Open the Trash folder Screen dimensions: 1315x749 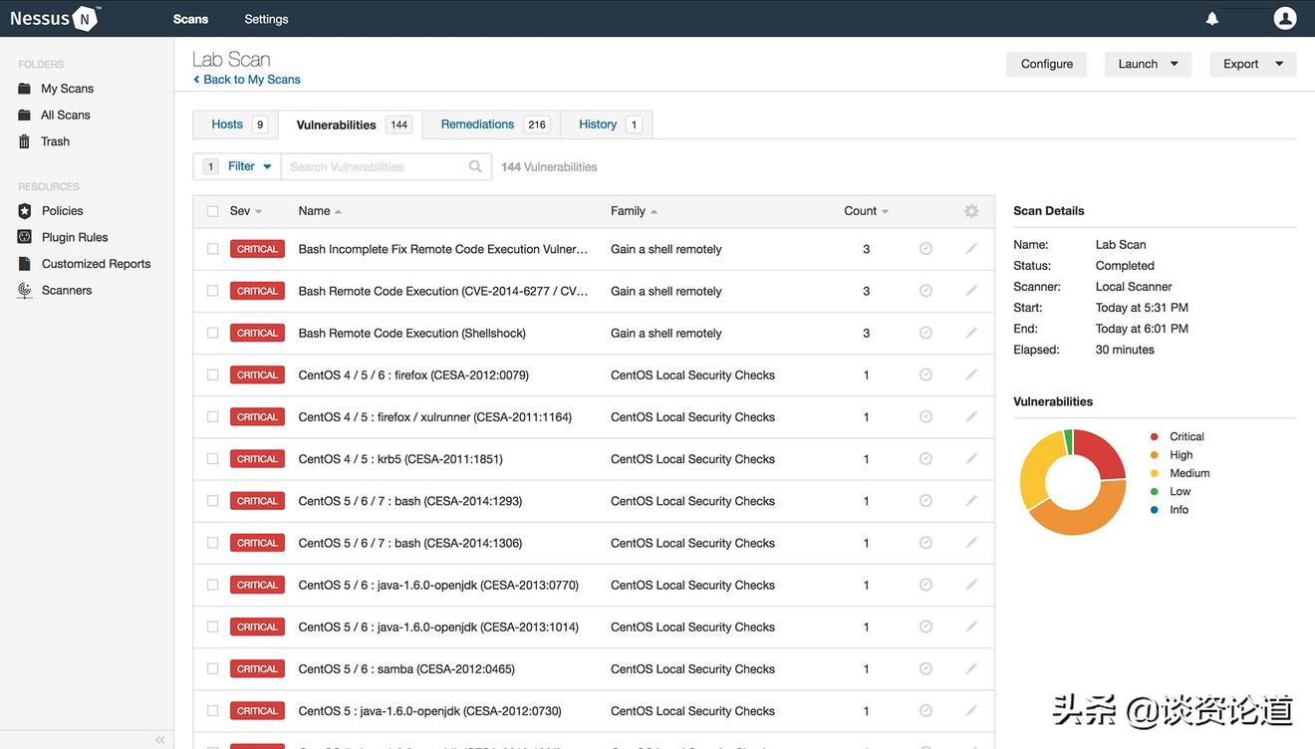(x=55, y=141)
